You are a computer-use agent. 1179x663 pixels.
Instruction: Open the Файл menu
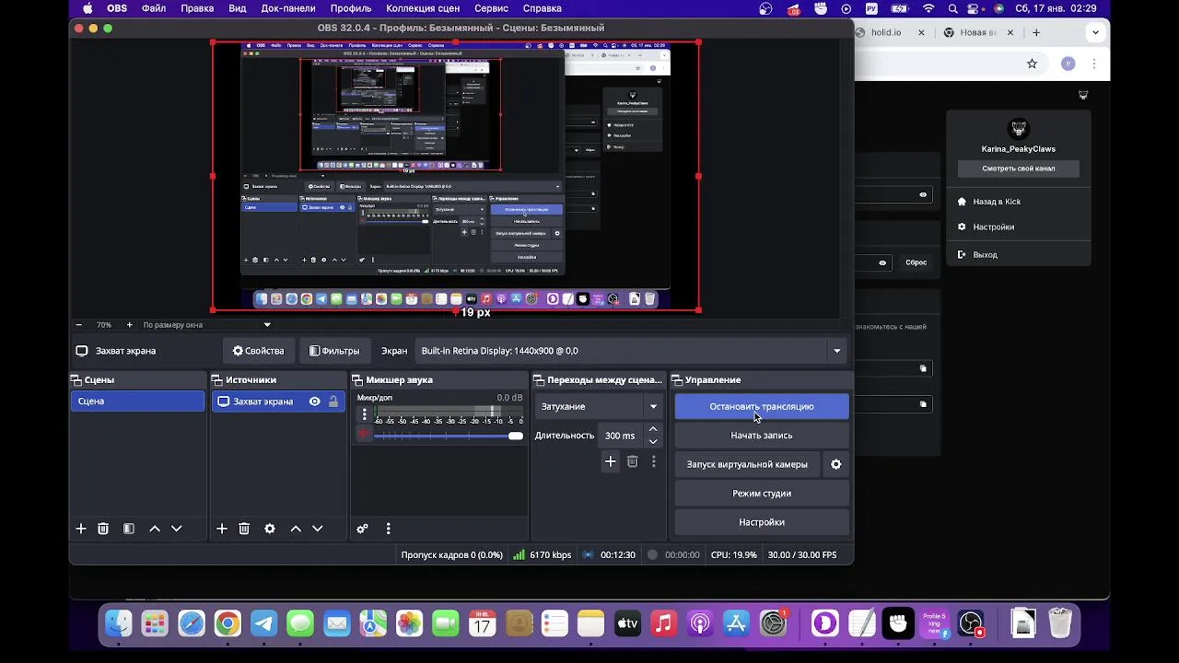(154, 8)
